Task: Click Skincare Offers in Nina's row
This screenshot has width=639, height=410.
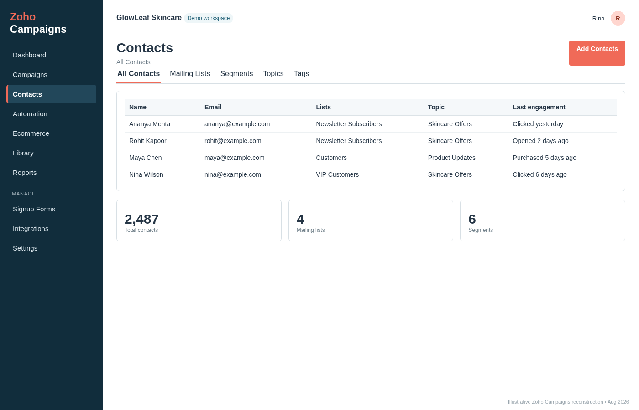Action: 450,174
